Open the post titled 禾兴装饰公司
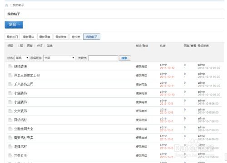227x163 pixels. click(x=24, y=84)
